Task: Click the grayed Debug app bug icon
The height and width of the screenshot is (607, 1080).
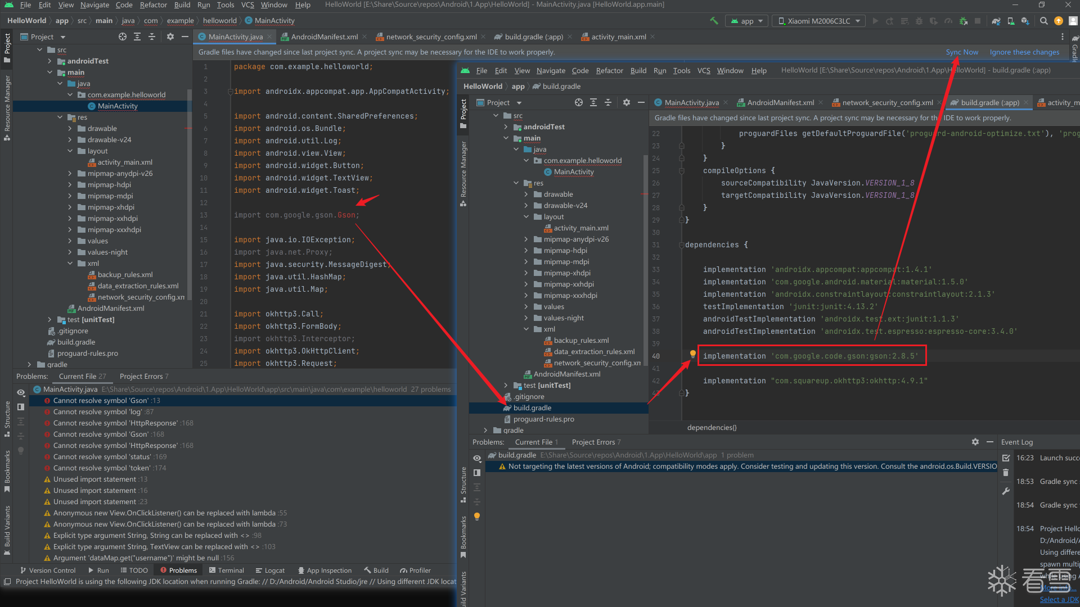Action: tap(919, 21)
